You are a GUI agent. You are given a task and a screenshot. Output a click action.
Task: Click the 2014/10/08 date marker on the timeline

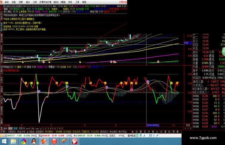point(153,125)
